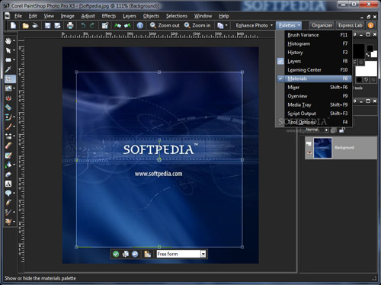Open the Express Lab workspace
381x285 pixels.
pos(351,25)
